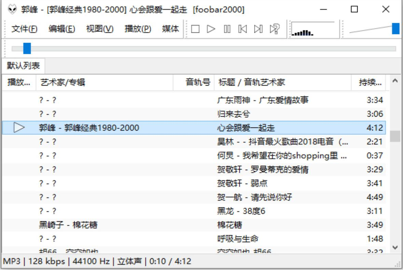Select the track 黑龙 - 38度6
This screenshot has height=270, width=403.
(194, 211)
